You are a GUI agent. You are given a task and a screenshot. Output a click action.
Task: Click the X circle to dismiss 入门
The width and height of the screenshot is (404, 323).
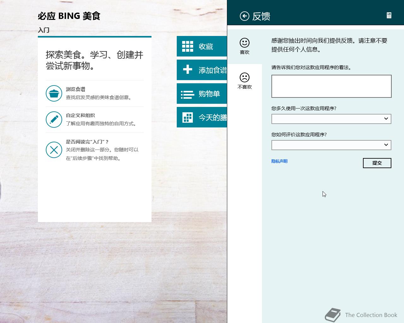54,150
